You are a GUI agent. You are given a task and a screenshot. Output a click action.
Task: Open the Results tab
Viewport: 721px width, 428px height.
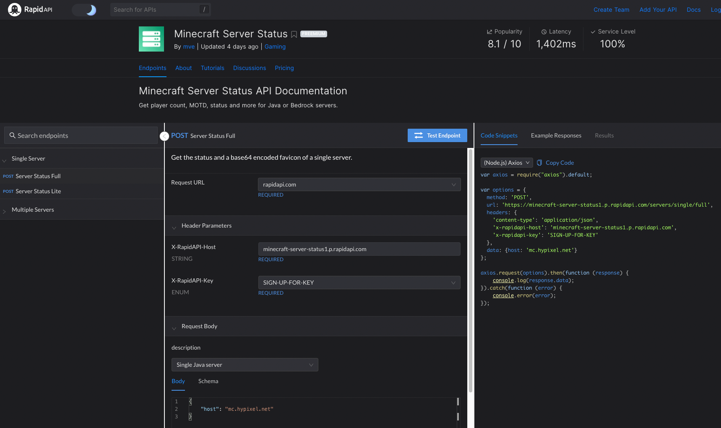[604, 135]
